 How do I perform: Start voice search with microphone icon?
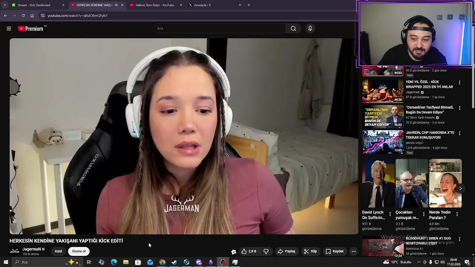(310, 29)
